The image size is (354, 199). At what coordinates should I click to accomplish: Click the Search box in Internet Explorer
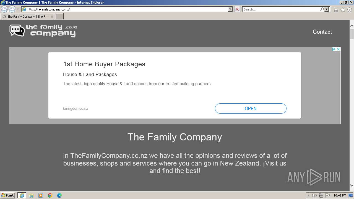(x=281, y=9)
